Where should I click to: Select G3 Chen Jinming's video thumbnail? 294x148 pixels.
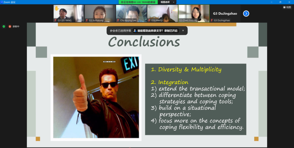[x=194, y=14]
